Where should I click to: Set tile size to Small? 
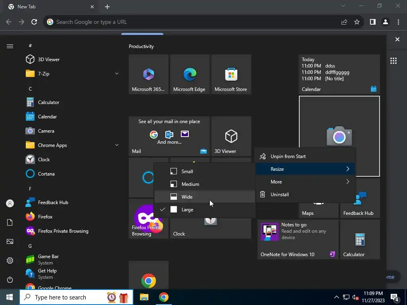coord(205,172)
